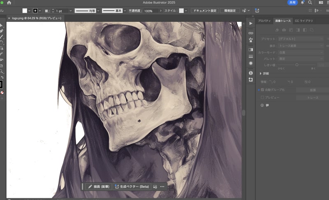Select the Grayscale preset icon

coord(298,30)
